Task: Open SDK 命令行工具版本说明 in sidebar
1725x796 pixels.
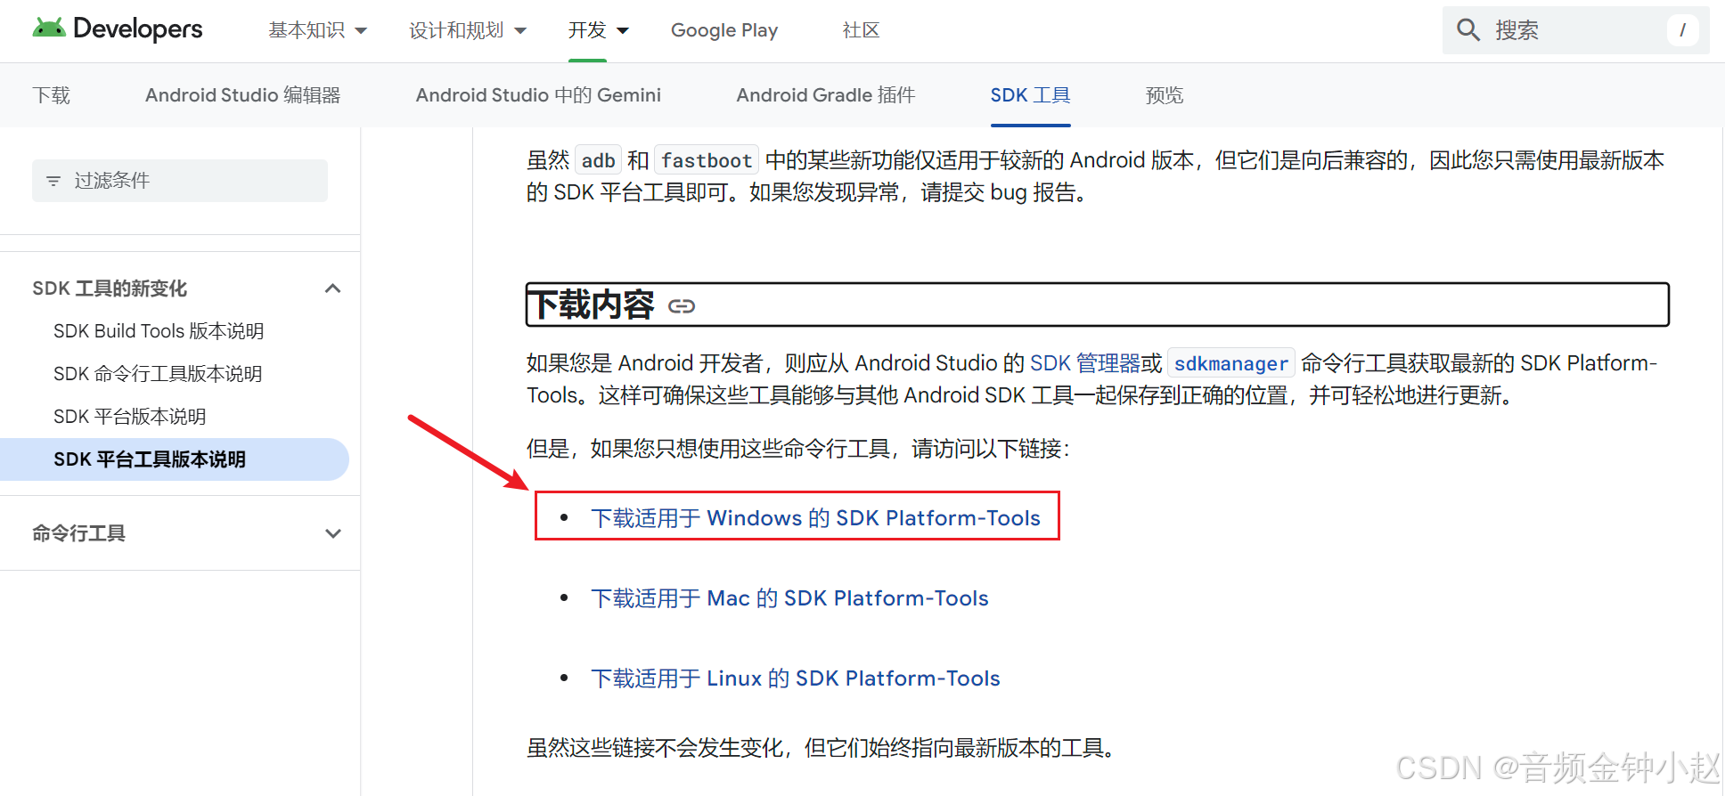Action: coord(158,374)
